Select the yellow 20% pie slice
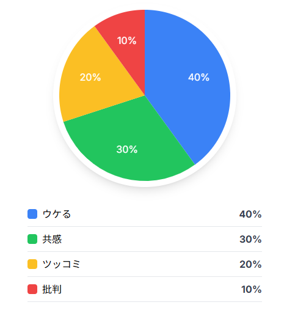This screenshot has height=313, width=284. coord(92,78)
